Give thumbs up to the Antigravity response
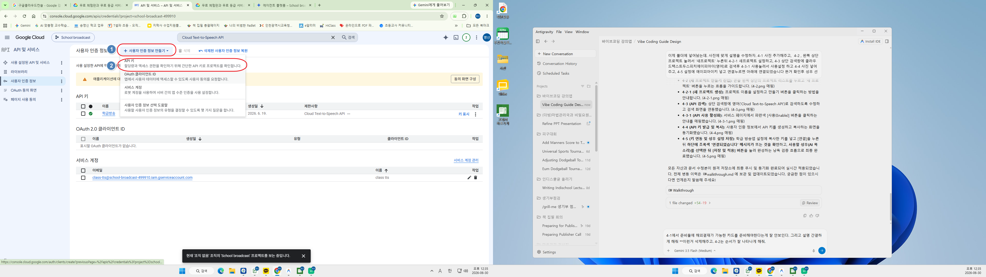 point(811,216)
